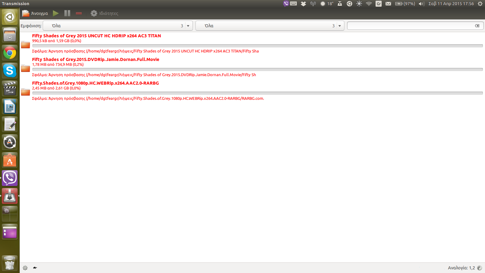Open Ubuntu Software Center from the launcher
485x273 pixels.
pyautogui.click(x=10, y=160)
